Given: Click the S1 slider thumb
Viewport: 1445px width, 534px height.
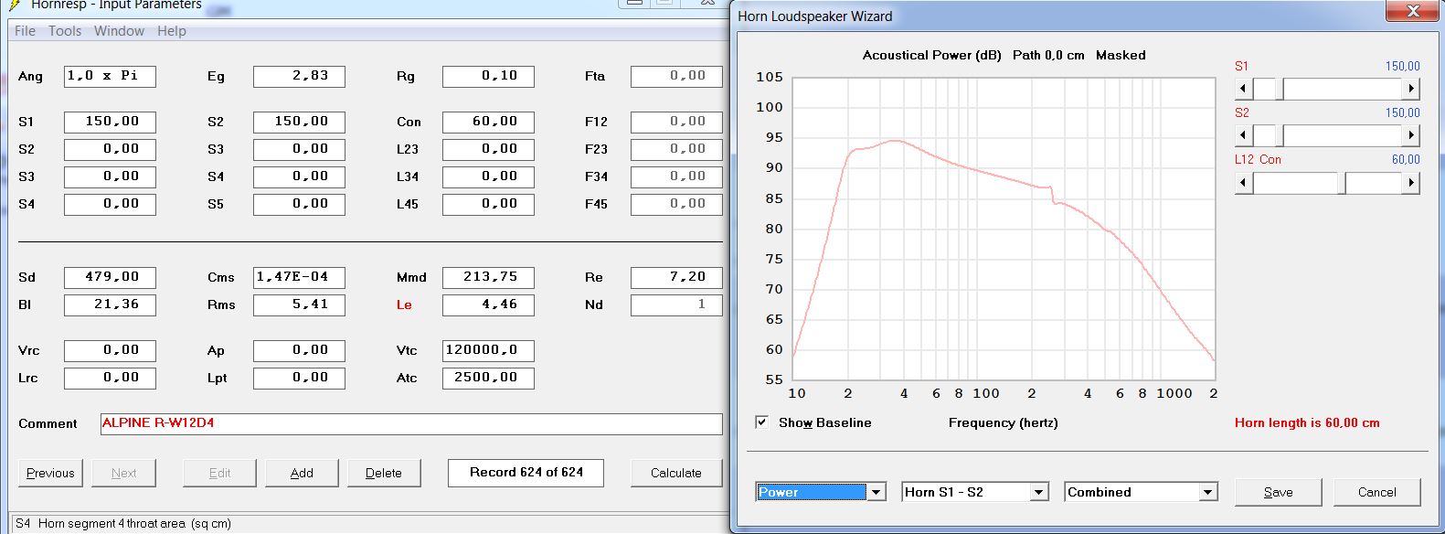Looking at the screenshot, I should point(1280,89).
